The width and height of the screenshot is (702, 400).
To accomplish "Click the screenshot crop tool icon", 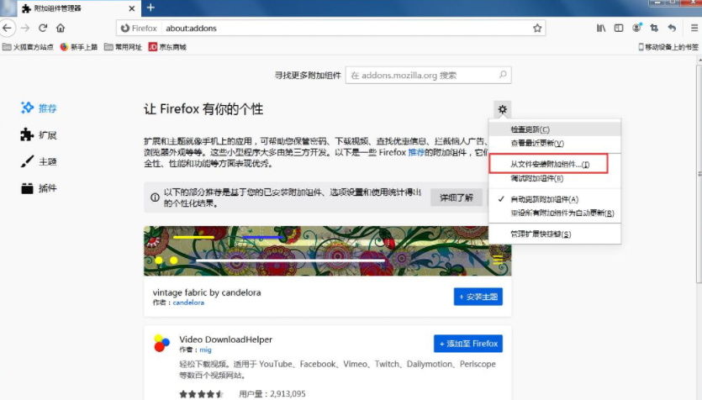I will click(654, 28).
